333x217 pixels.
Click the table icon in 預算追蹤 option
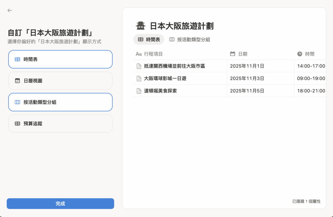(x=18, y=124)
